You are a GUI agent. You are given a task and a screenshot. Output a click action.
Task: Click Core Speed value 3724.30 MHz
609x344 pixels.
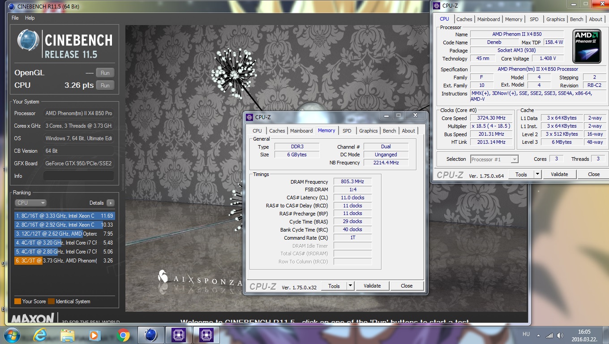tap(491, 118)
